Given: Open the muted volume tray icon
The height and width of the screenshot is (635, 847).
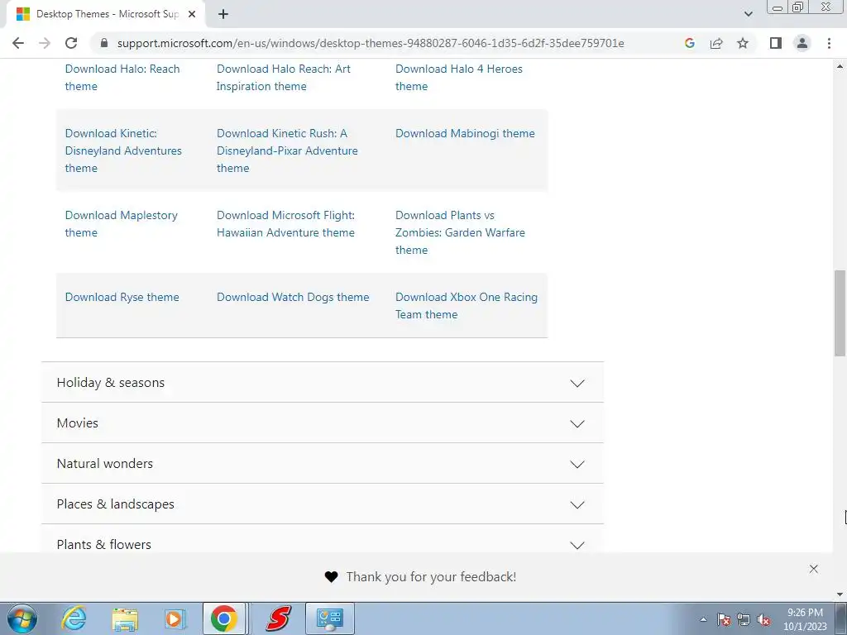Looking at the screenshot, I should click(763, 619).
